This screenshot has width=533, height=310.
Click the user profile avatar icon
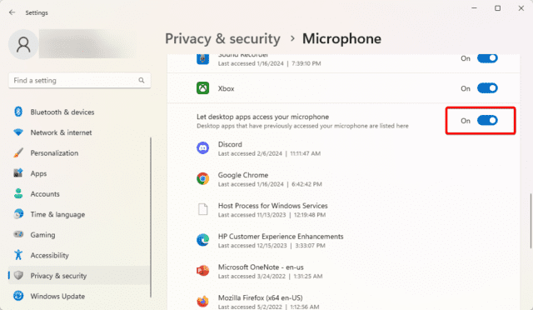[x=23, y=44]
